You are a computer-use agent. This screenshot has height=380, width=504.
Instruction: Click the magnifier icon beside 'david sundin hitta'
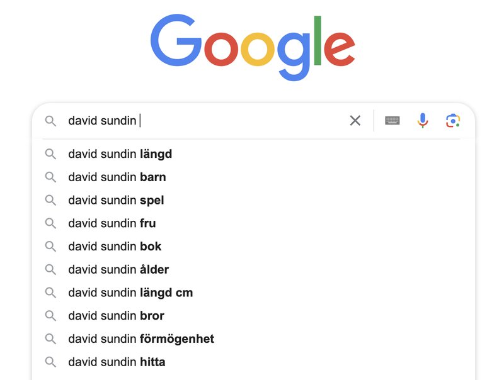point(50,362)
